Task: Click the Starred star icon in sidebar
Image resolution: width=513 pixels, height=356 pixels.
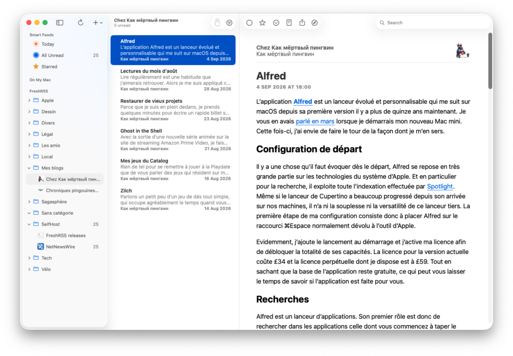Action: 36,67
